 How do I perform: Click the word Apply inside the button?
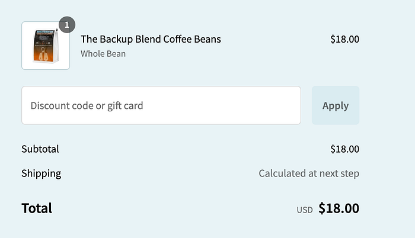coord(336,106)
